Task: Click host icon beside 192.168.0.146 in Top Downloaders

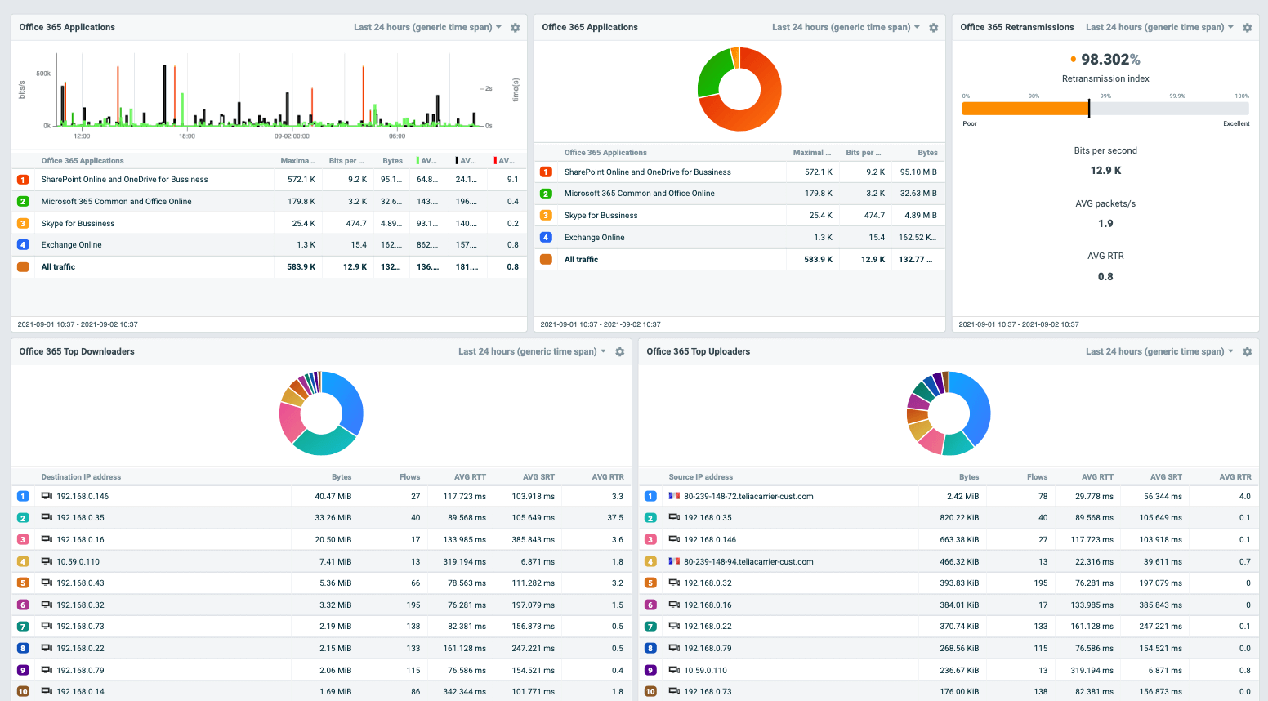Action: pyautogui.click(x=47, y=496)
